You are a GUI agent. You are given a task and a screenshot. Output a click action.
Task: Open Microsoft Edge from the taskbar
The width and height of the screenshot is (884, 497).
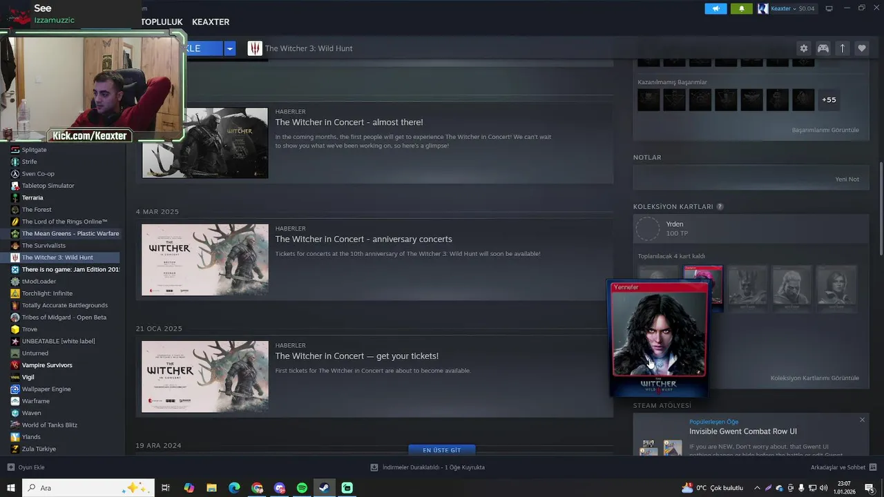tap(234, 488)
